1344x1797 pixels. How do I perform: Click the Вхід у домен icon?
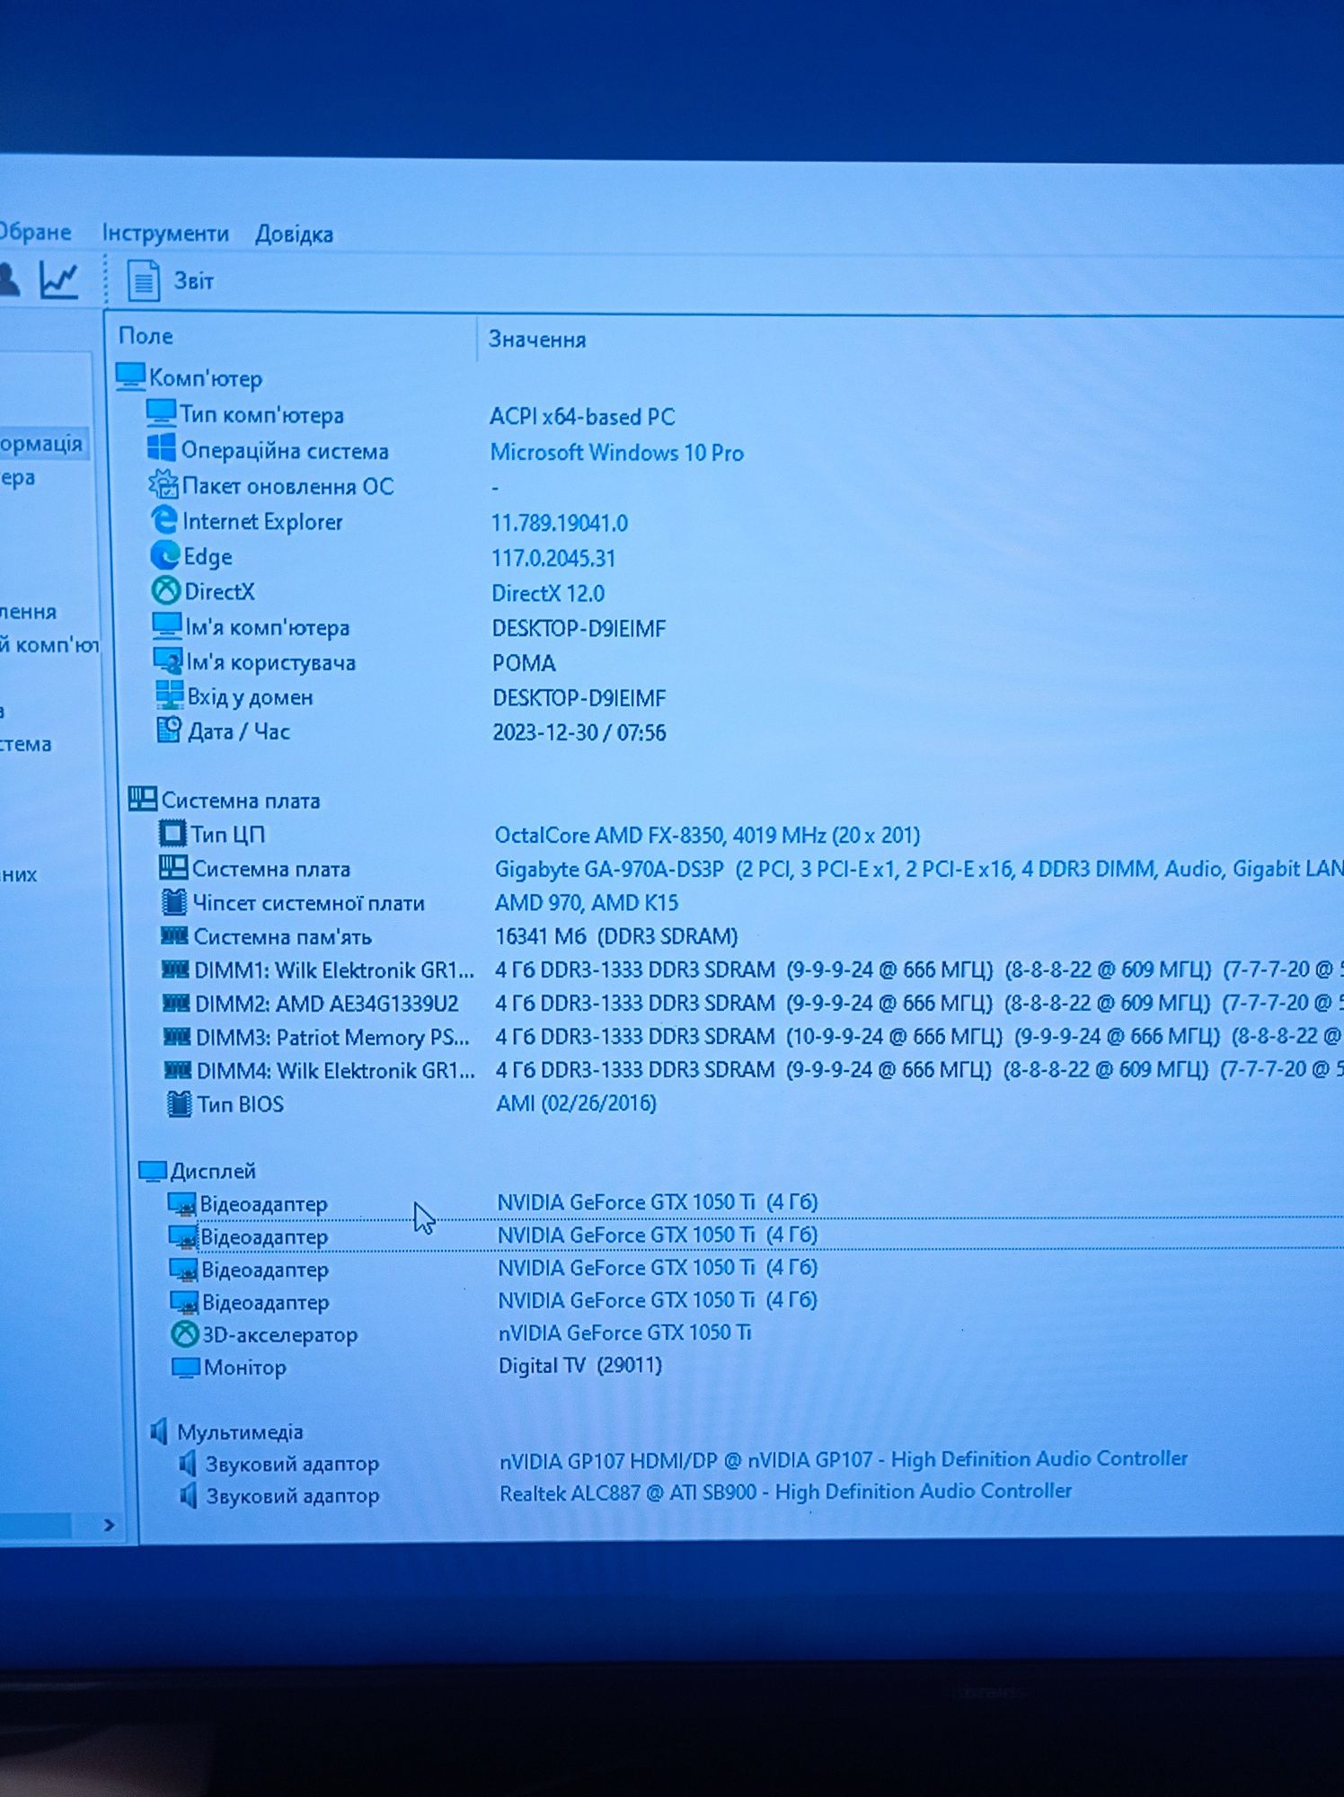169,695
